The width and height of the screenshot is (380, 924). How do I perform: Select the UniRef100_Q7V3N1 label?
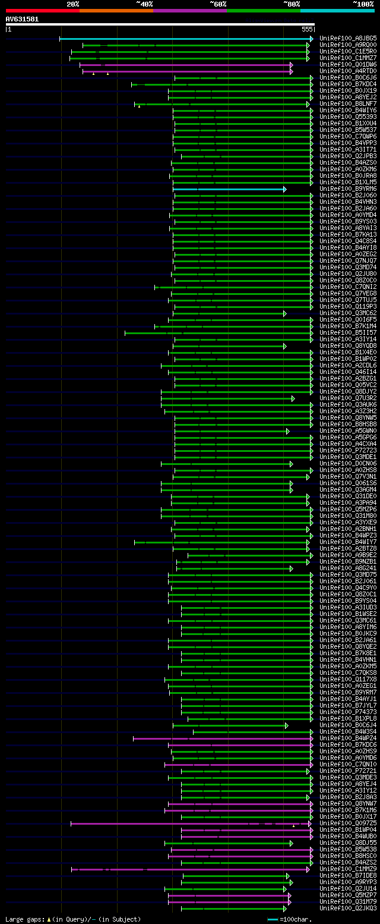[x=348, y=477]
